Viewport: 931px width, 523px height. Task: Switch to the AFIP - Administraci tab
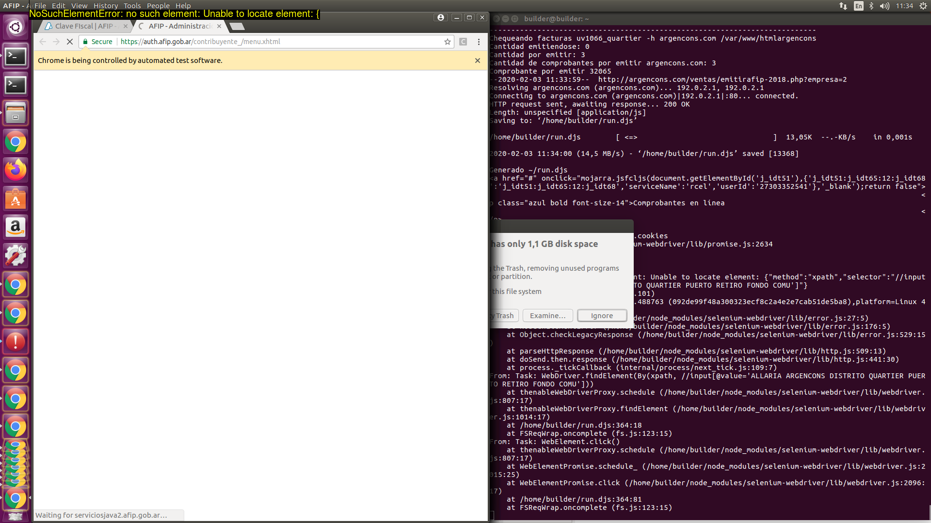pos(180,26)
